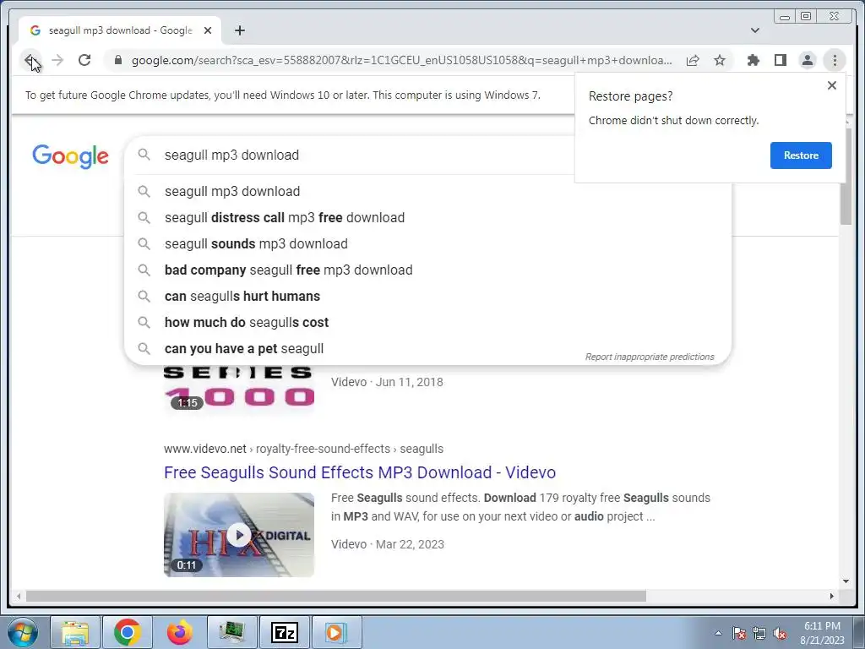Image resolution: width=865 pixels, height=649 pixels.
Task: Choose 'seagull distress call mp3 free download'
Action: [x=428, y=217]
